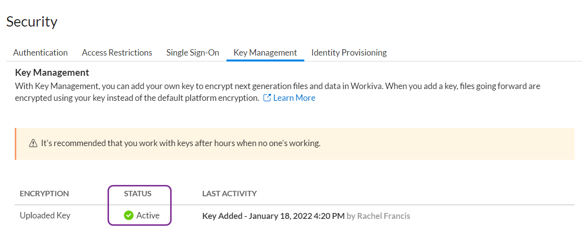Select the Uploaded Key row entry
The image size is (582, 243).
pos(45,215)
